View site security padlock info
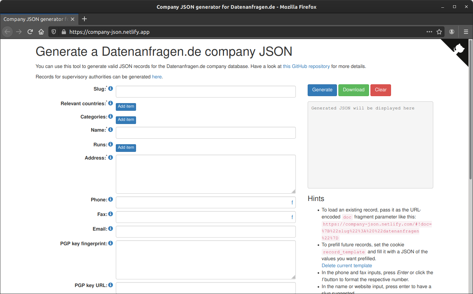 coord(63,32)
